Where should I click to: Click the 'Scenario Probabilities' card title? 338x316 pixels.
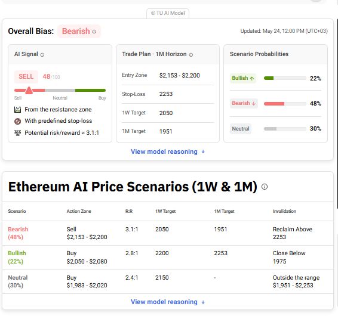pos(259,54)
